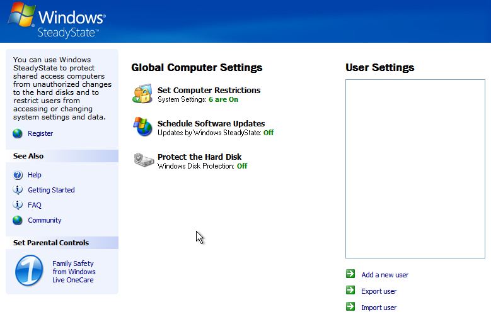491x322 pixels.
Task: Click the green arrow beside Export user
Action: (350, 291)
